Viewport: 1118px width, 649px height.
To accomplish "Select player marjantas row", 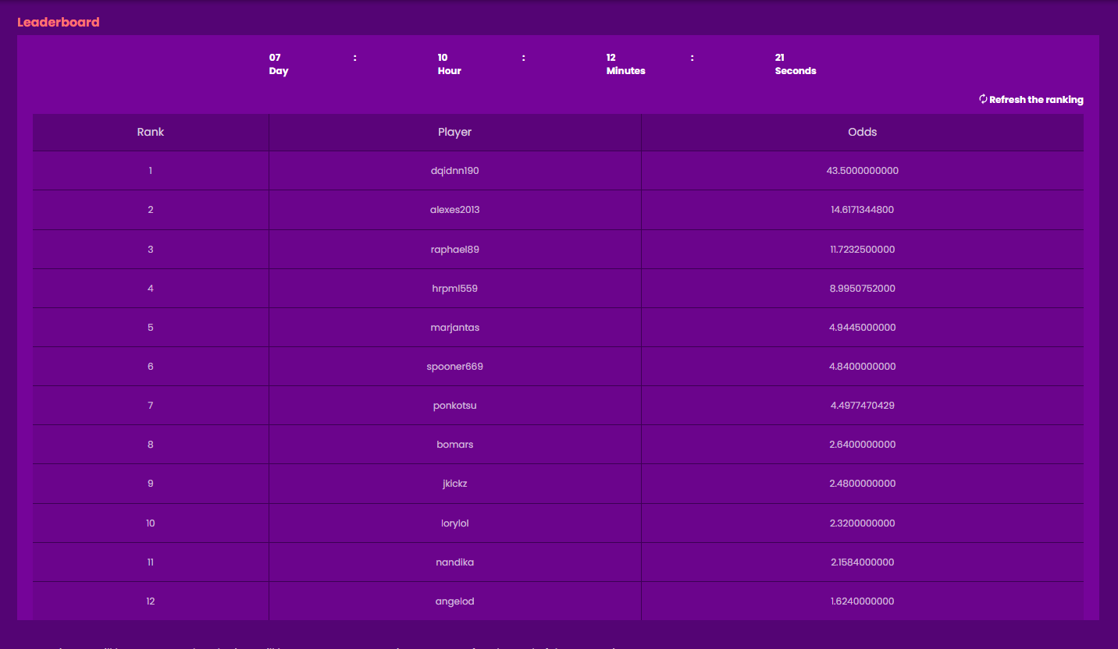I will tap(454, 328).
